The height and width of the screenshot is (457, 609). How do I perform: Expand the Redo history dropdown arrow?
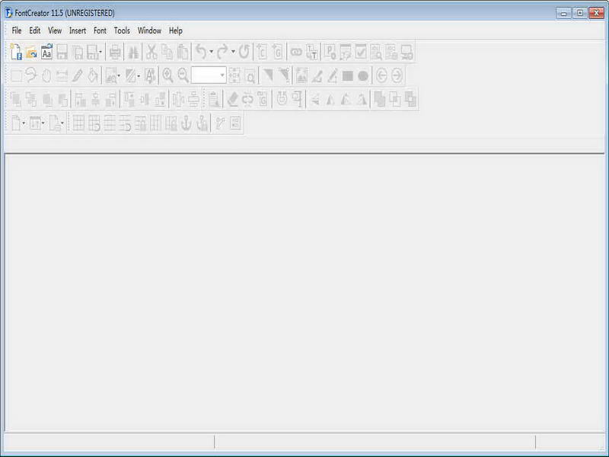pos(233,51)
